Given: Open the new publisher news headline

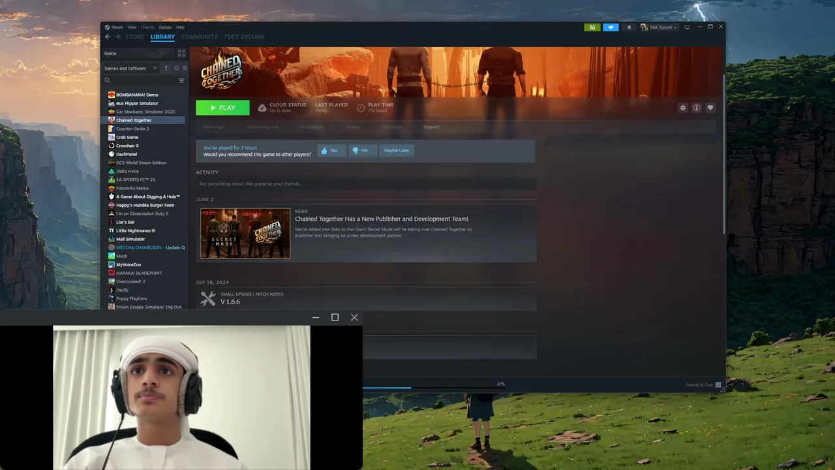Looking at the screenshot, I should pos(382,219).
